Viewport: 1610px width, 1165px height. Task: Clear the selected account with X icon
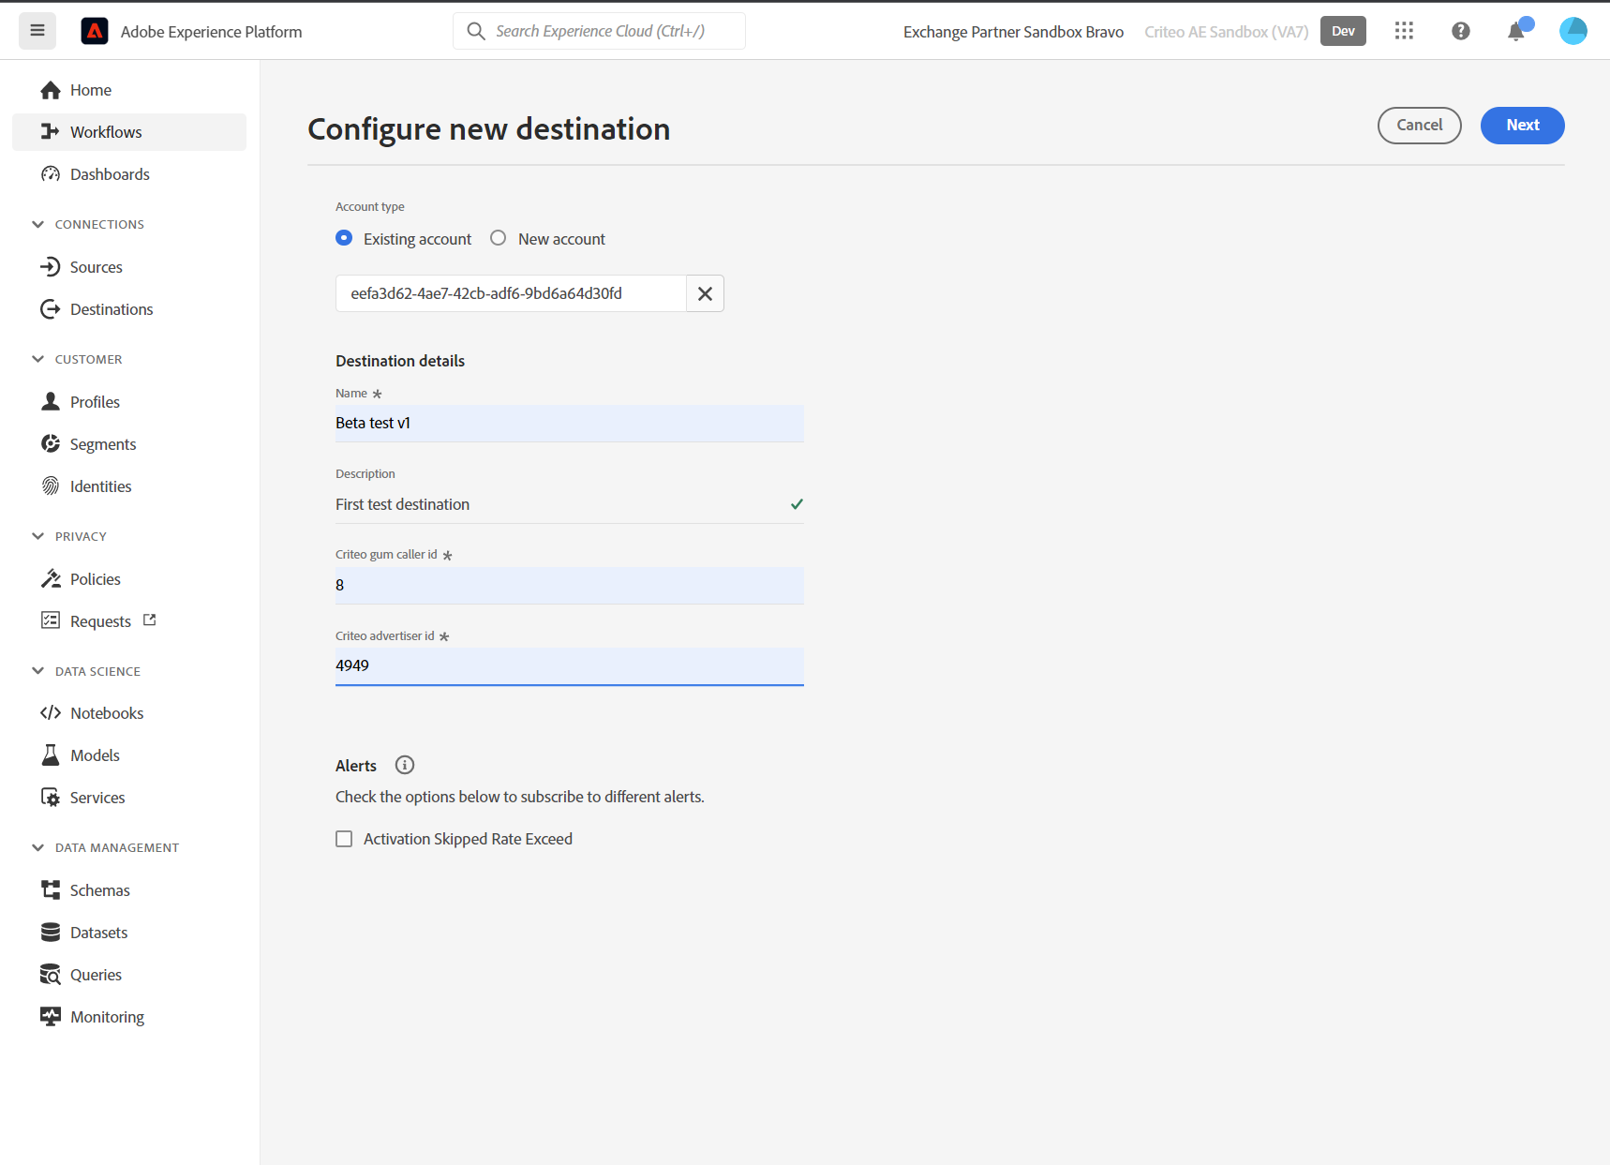pos(705,293)
